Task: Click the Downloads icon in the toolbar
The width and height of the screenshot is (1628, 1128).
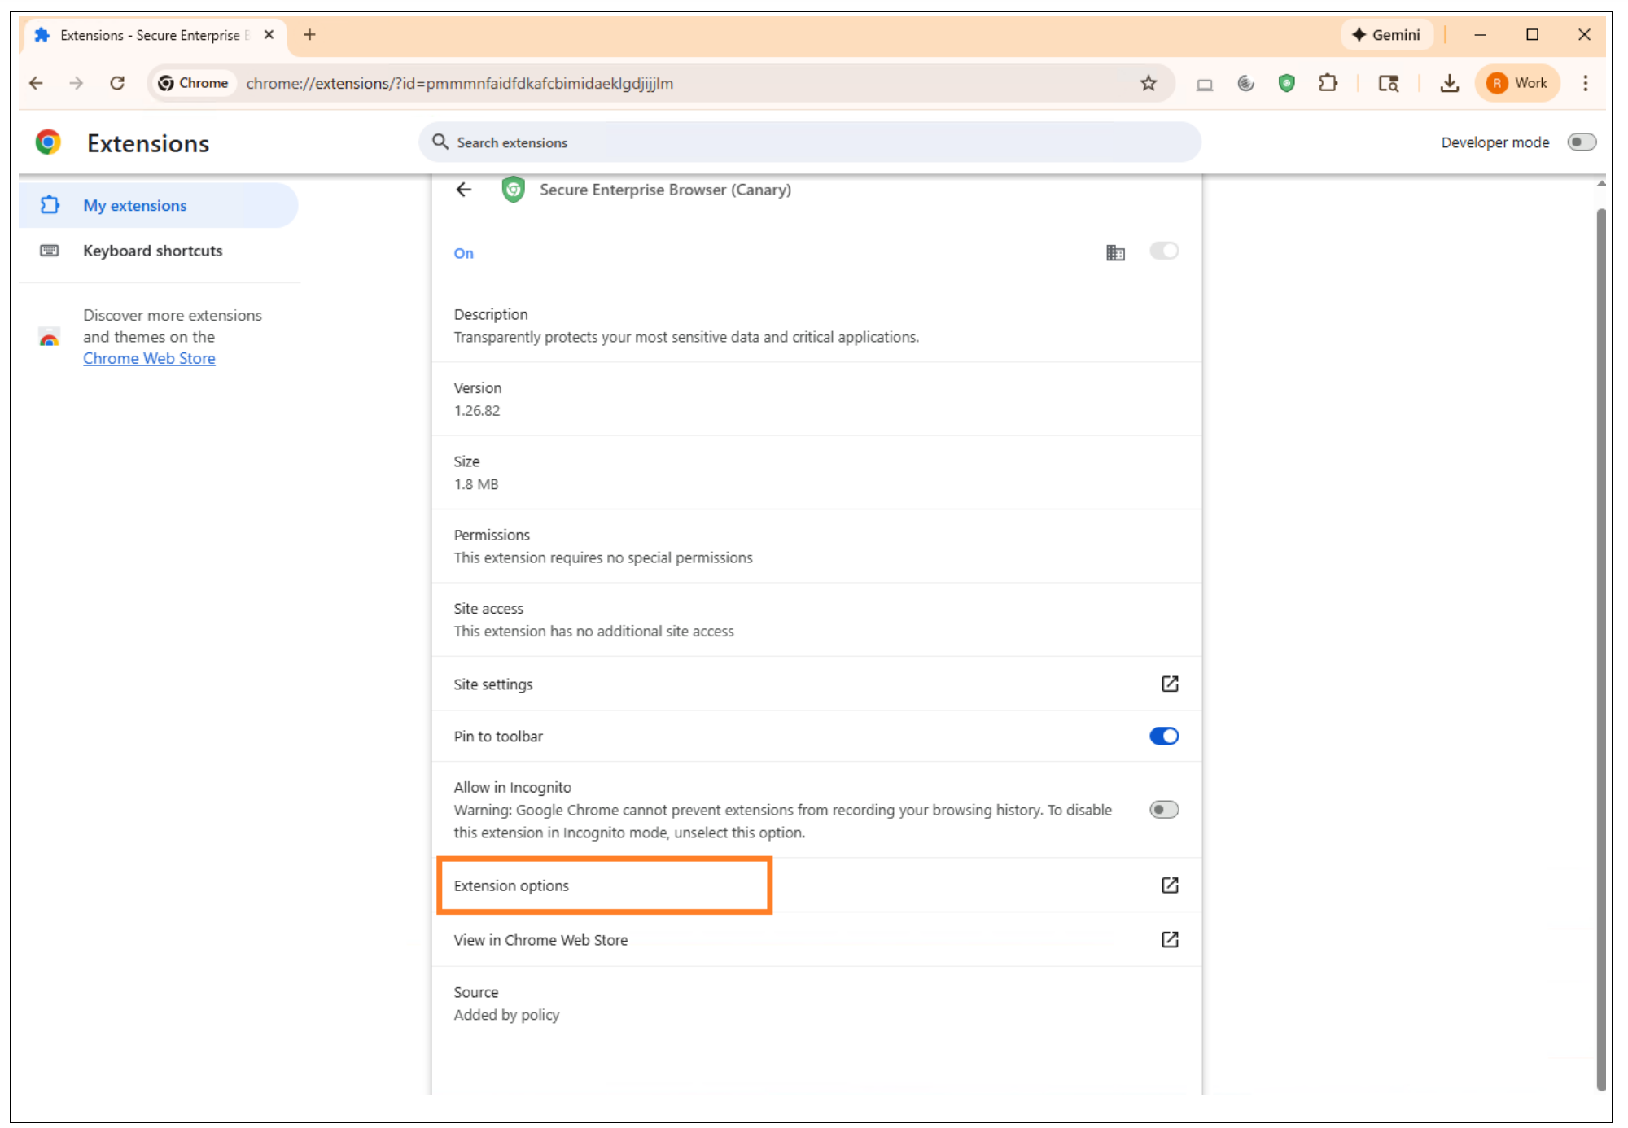Action: tap(1450, 82)
